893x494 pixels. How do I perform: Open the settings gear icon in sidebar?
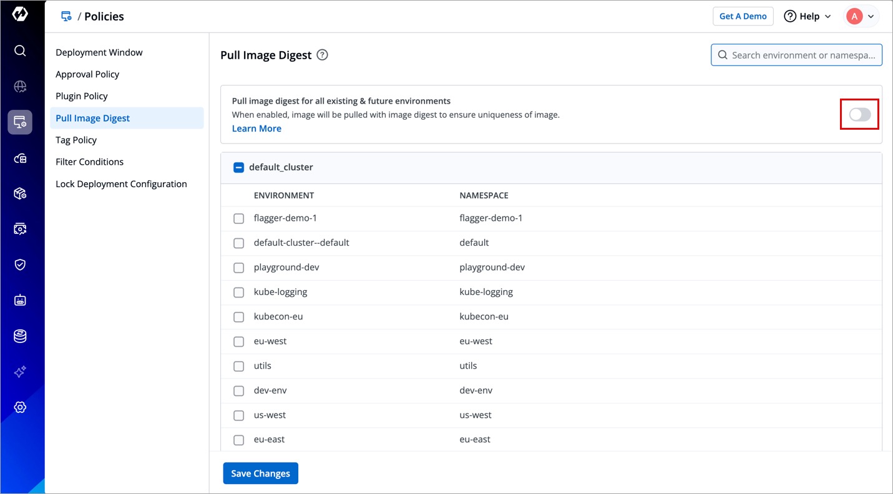click(20, 407)
